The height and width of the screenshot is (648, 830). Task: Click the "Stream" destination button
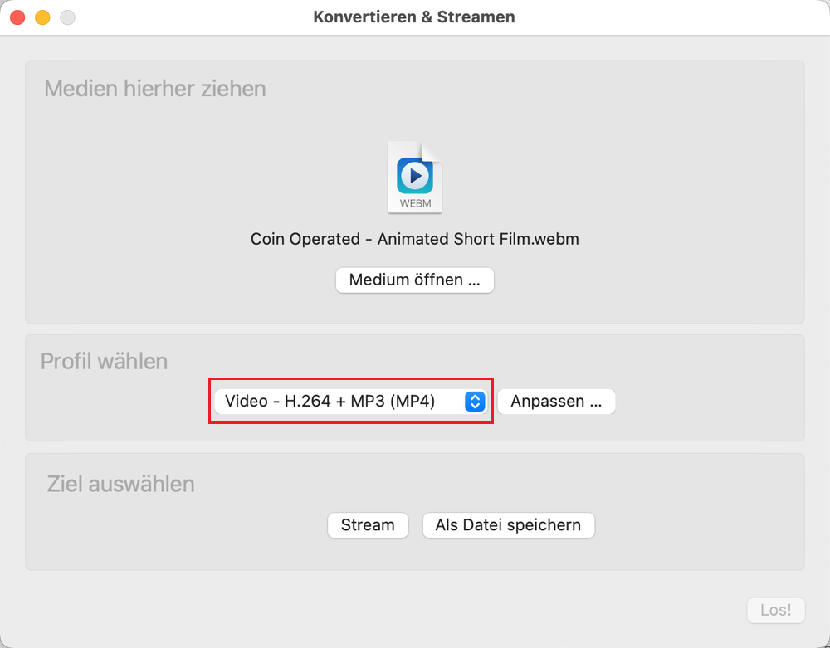pyautogui.click(x=368, y=524)
